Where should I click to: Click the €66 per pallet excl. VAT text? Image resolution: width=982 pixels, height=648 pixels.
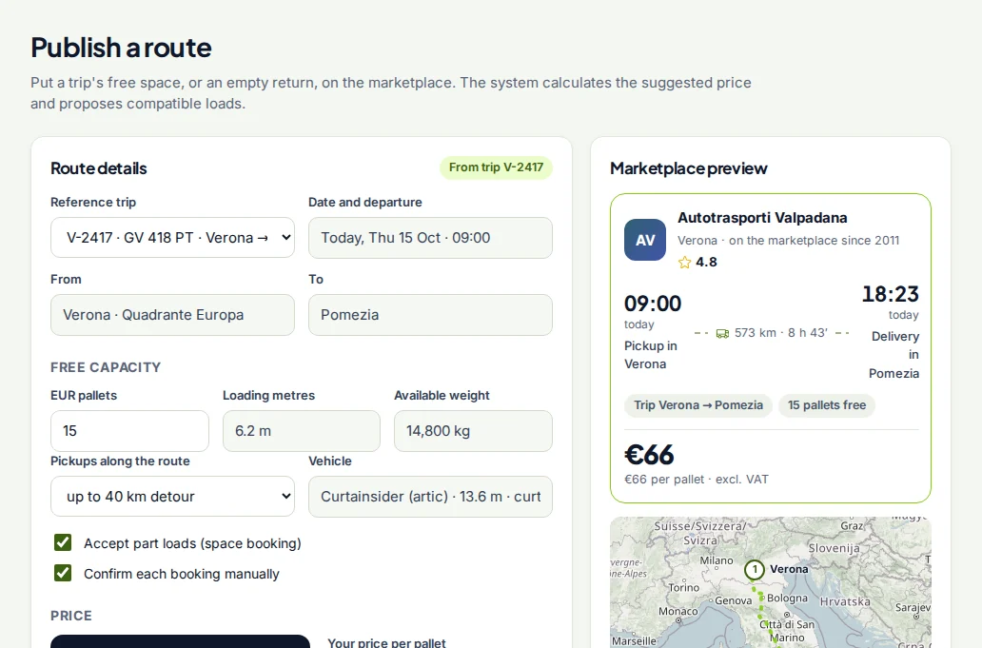point(697,480)
